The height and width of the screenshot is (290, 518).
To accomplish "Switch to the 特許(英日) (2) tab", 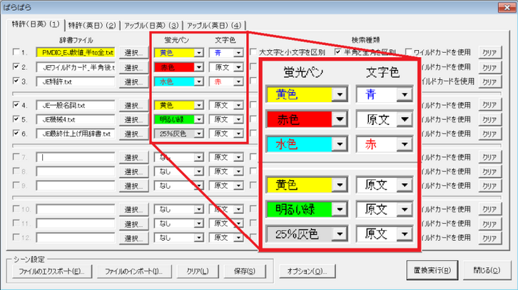I will (91, 26).
